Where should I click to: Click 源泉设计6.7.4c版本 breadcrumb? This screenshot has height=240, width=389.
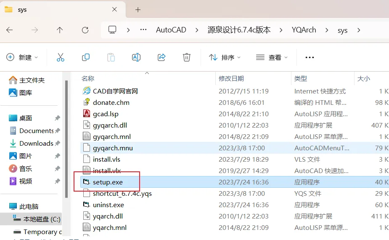[239, 30]
